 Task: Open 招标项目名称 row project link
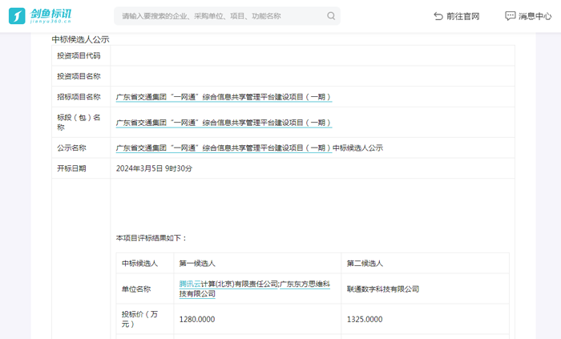click(x=224, y=97)
